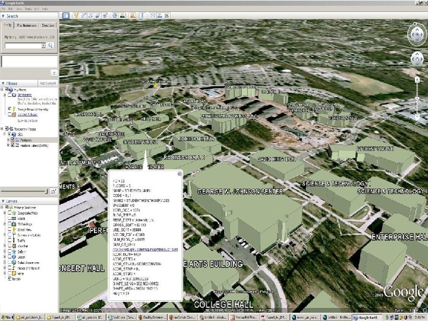Uncheck the George Mason University placemark checkbox
428x321 pixels.
10,109
